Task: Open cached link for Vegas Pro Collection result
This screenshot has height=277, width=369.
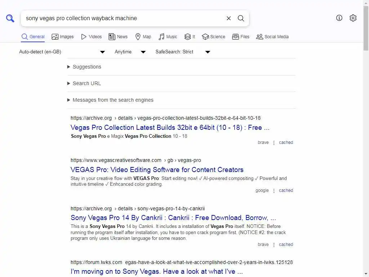Action: point(286,142)
